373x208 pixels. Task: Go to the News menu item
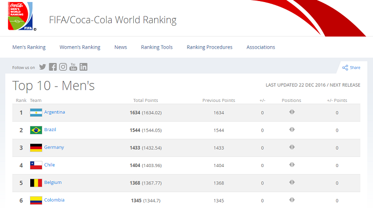[x=120, y=47]
